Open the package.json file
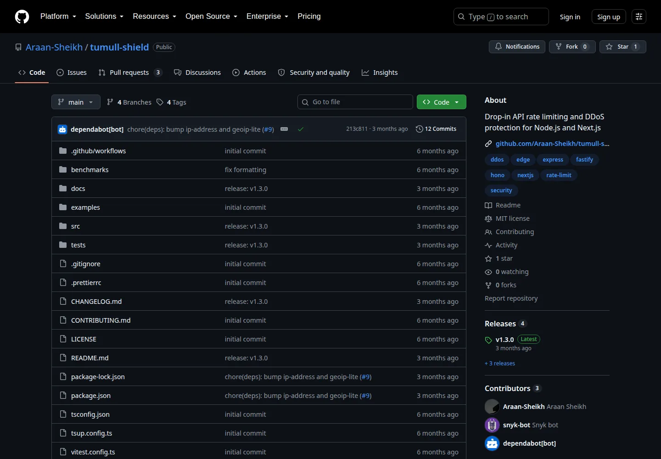Image resolution: width=661 pixels, height=459 pixels. coord(91,396)
